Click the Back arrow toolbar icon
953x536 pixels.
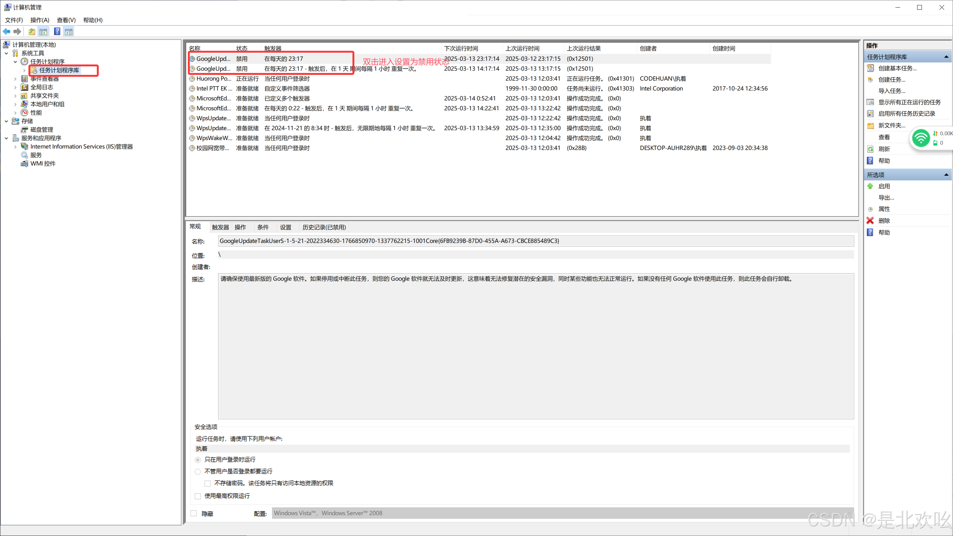click(7, 31)
